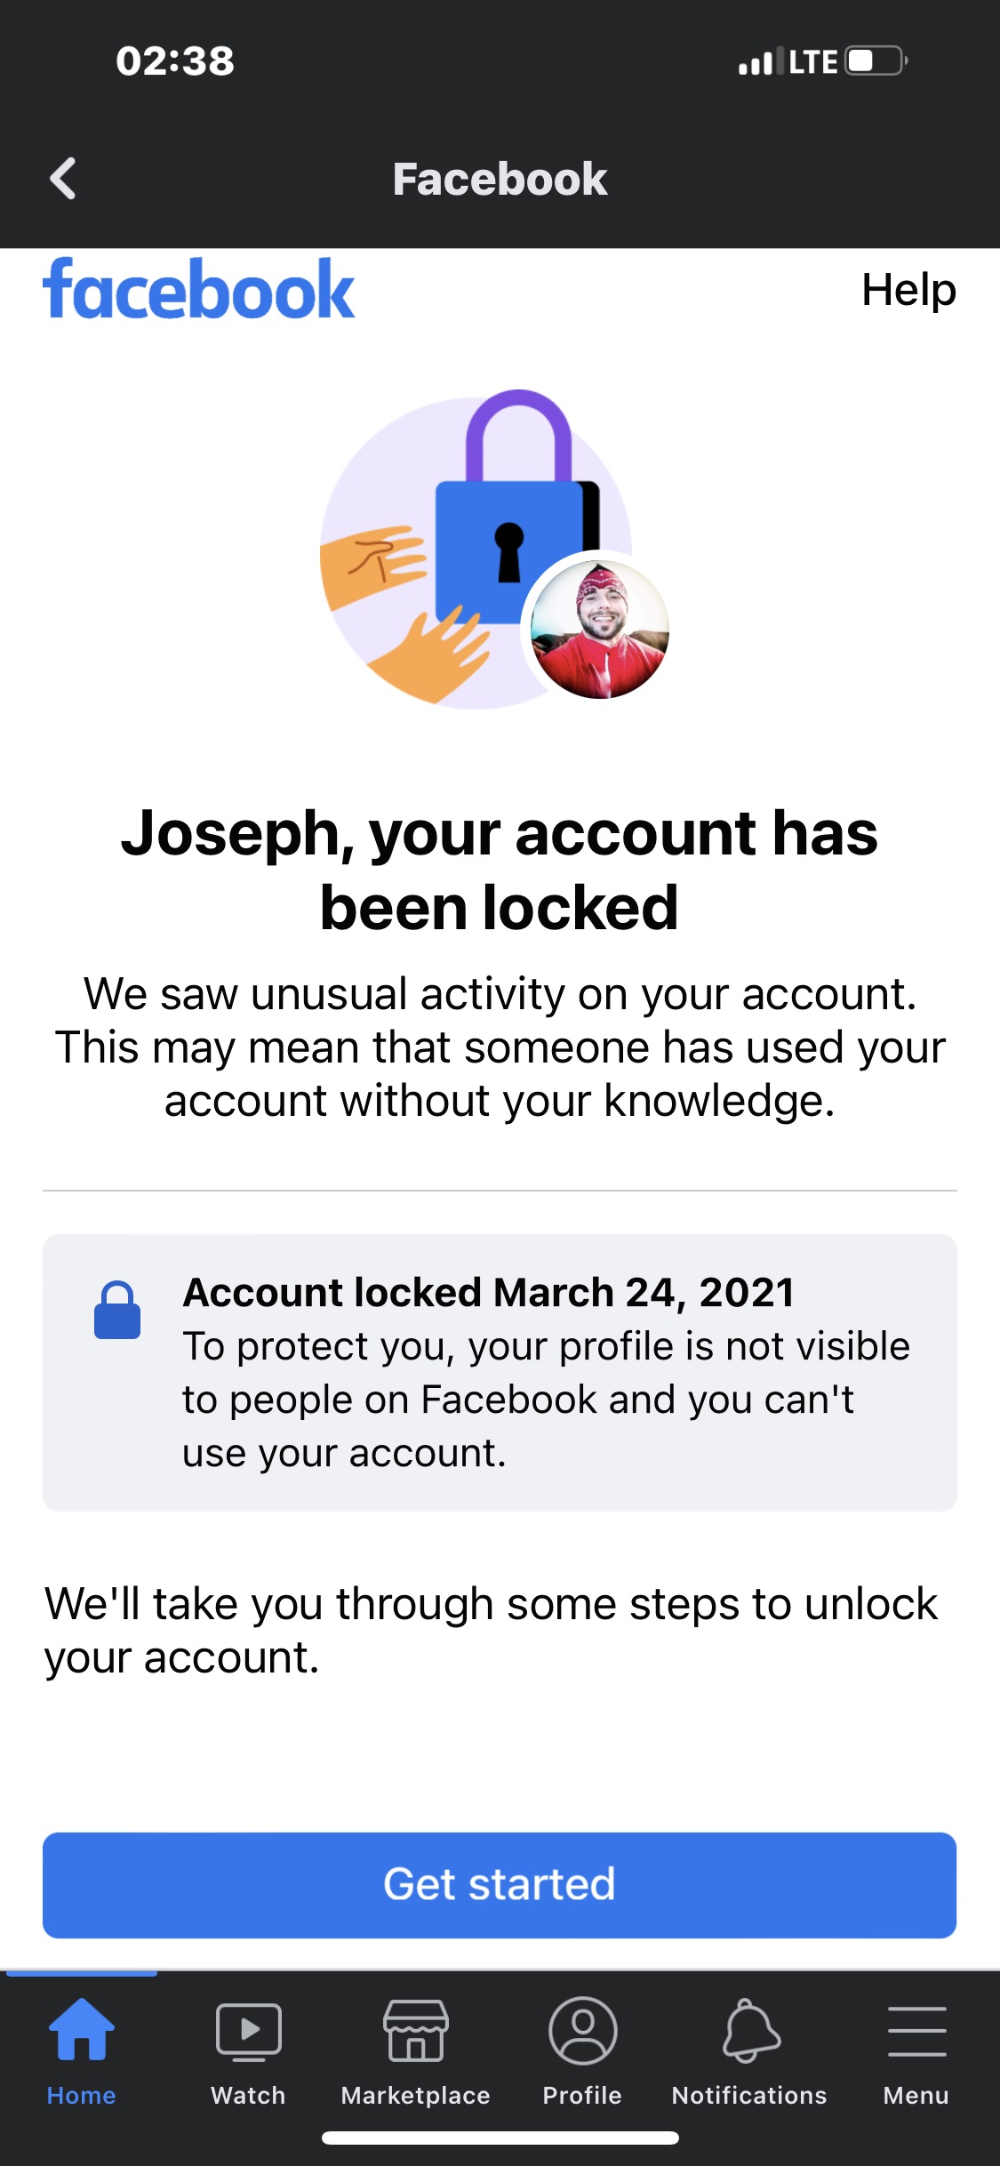Tap the circular profile picture

[x=599, y=630]
